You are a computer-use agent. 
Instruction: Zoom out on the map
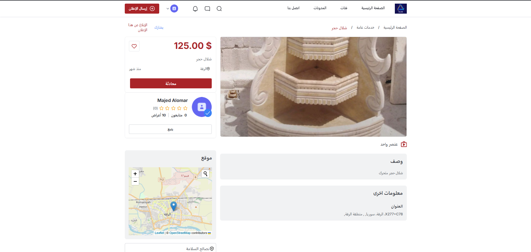[x=135, y=181]
